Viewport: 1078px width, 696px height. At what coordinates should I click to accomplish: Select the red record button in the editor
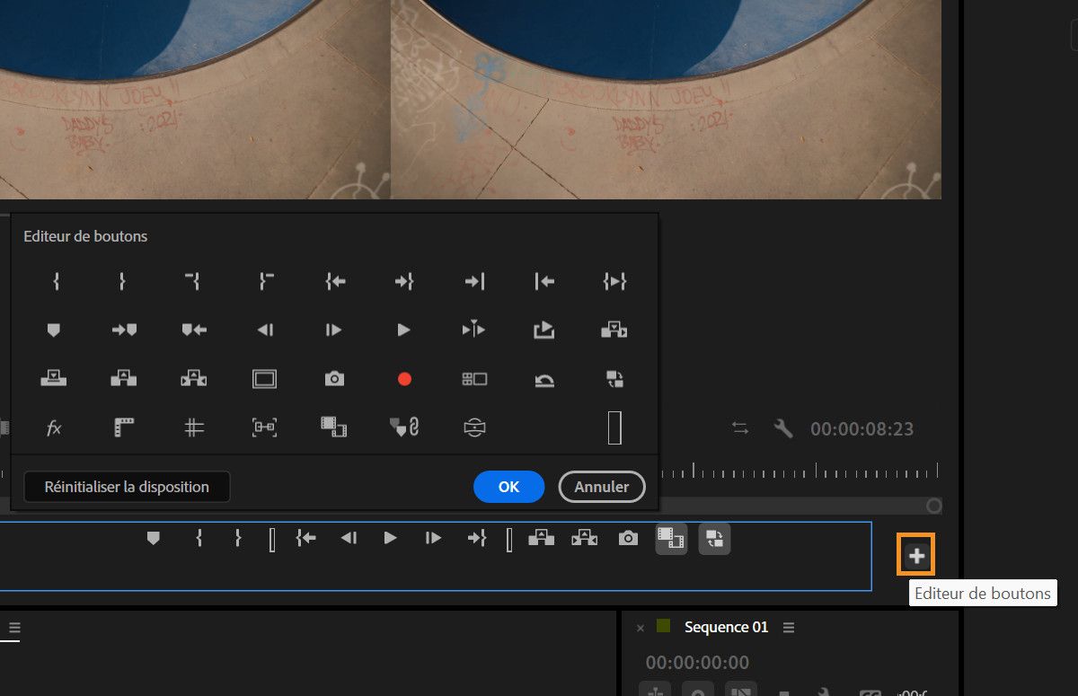(404, 379)
